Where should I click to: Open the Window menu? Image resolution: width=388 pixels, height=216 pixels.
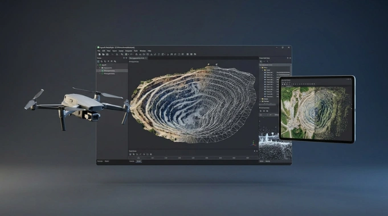pyautogui.click(x=143, y=51)
